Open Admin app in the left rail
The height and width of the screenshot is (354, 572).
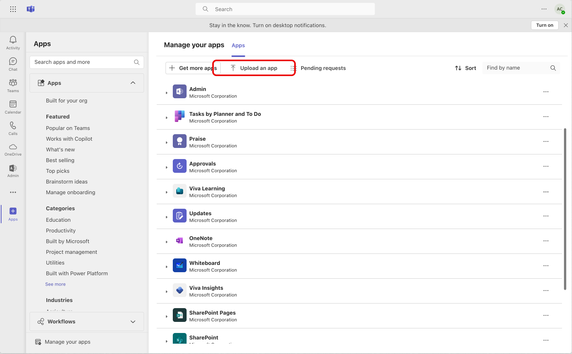coord(13,171)
